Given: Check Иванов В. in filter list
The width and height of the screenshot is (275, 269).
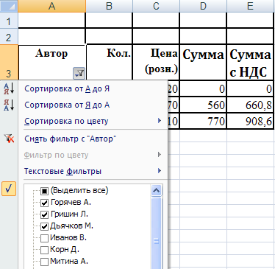Looking at the screenshot, I should [x=44, y=238].
